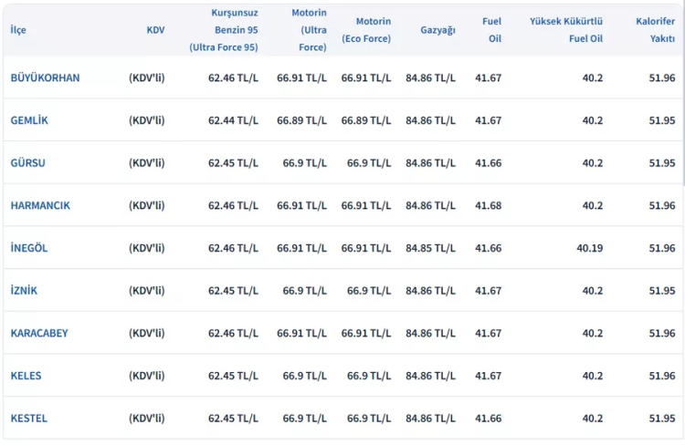Click the GÜRSU district link
The image size is (685, 445).
pos(27,163)
